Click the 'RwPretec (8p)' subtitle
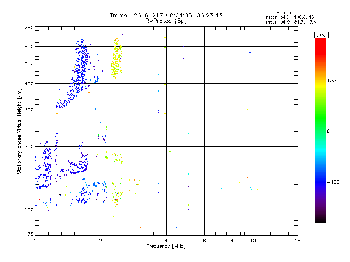350x262 pixels. (x=166, y=21)
